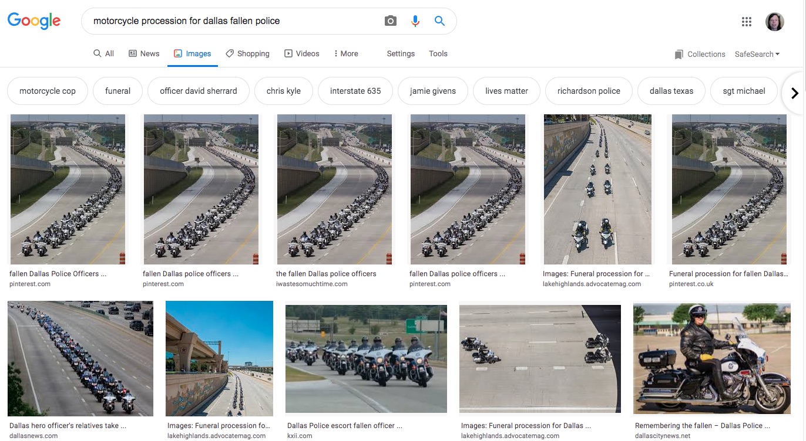Filter by the officer david sherrard chip
This screenshot has width=806, height=441.
[x=199, y=91]
